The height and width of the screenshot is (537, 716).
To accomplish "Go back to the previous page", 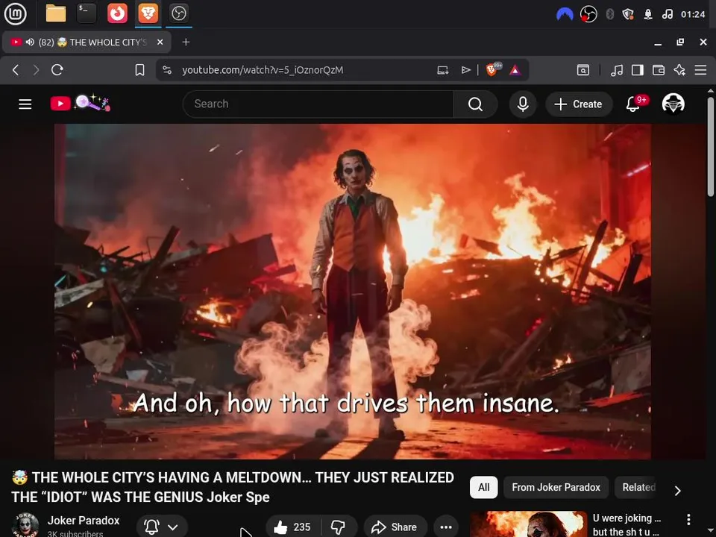I will 16,70.
